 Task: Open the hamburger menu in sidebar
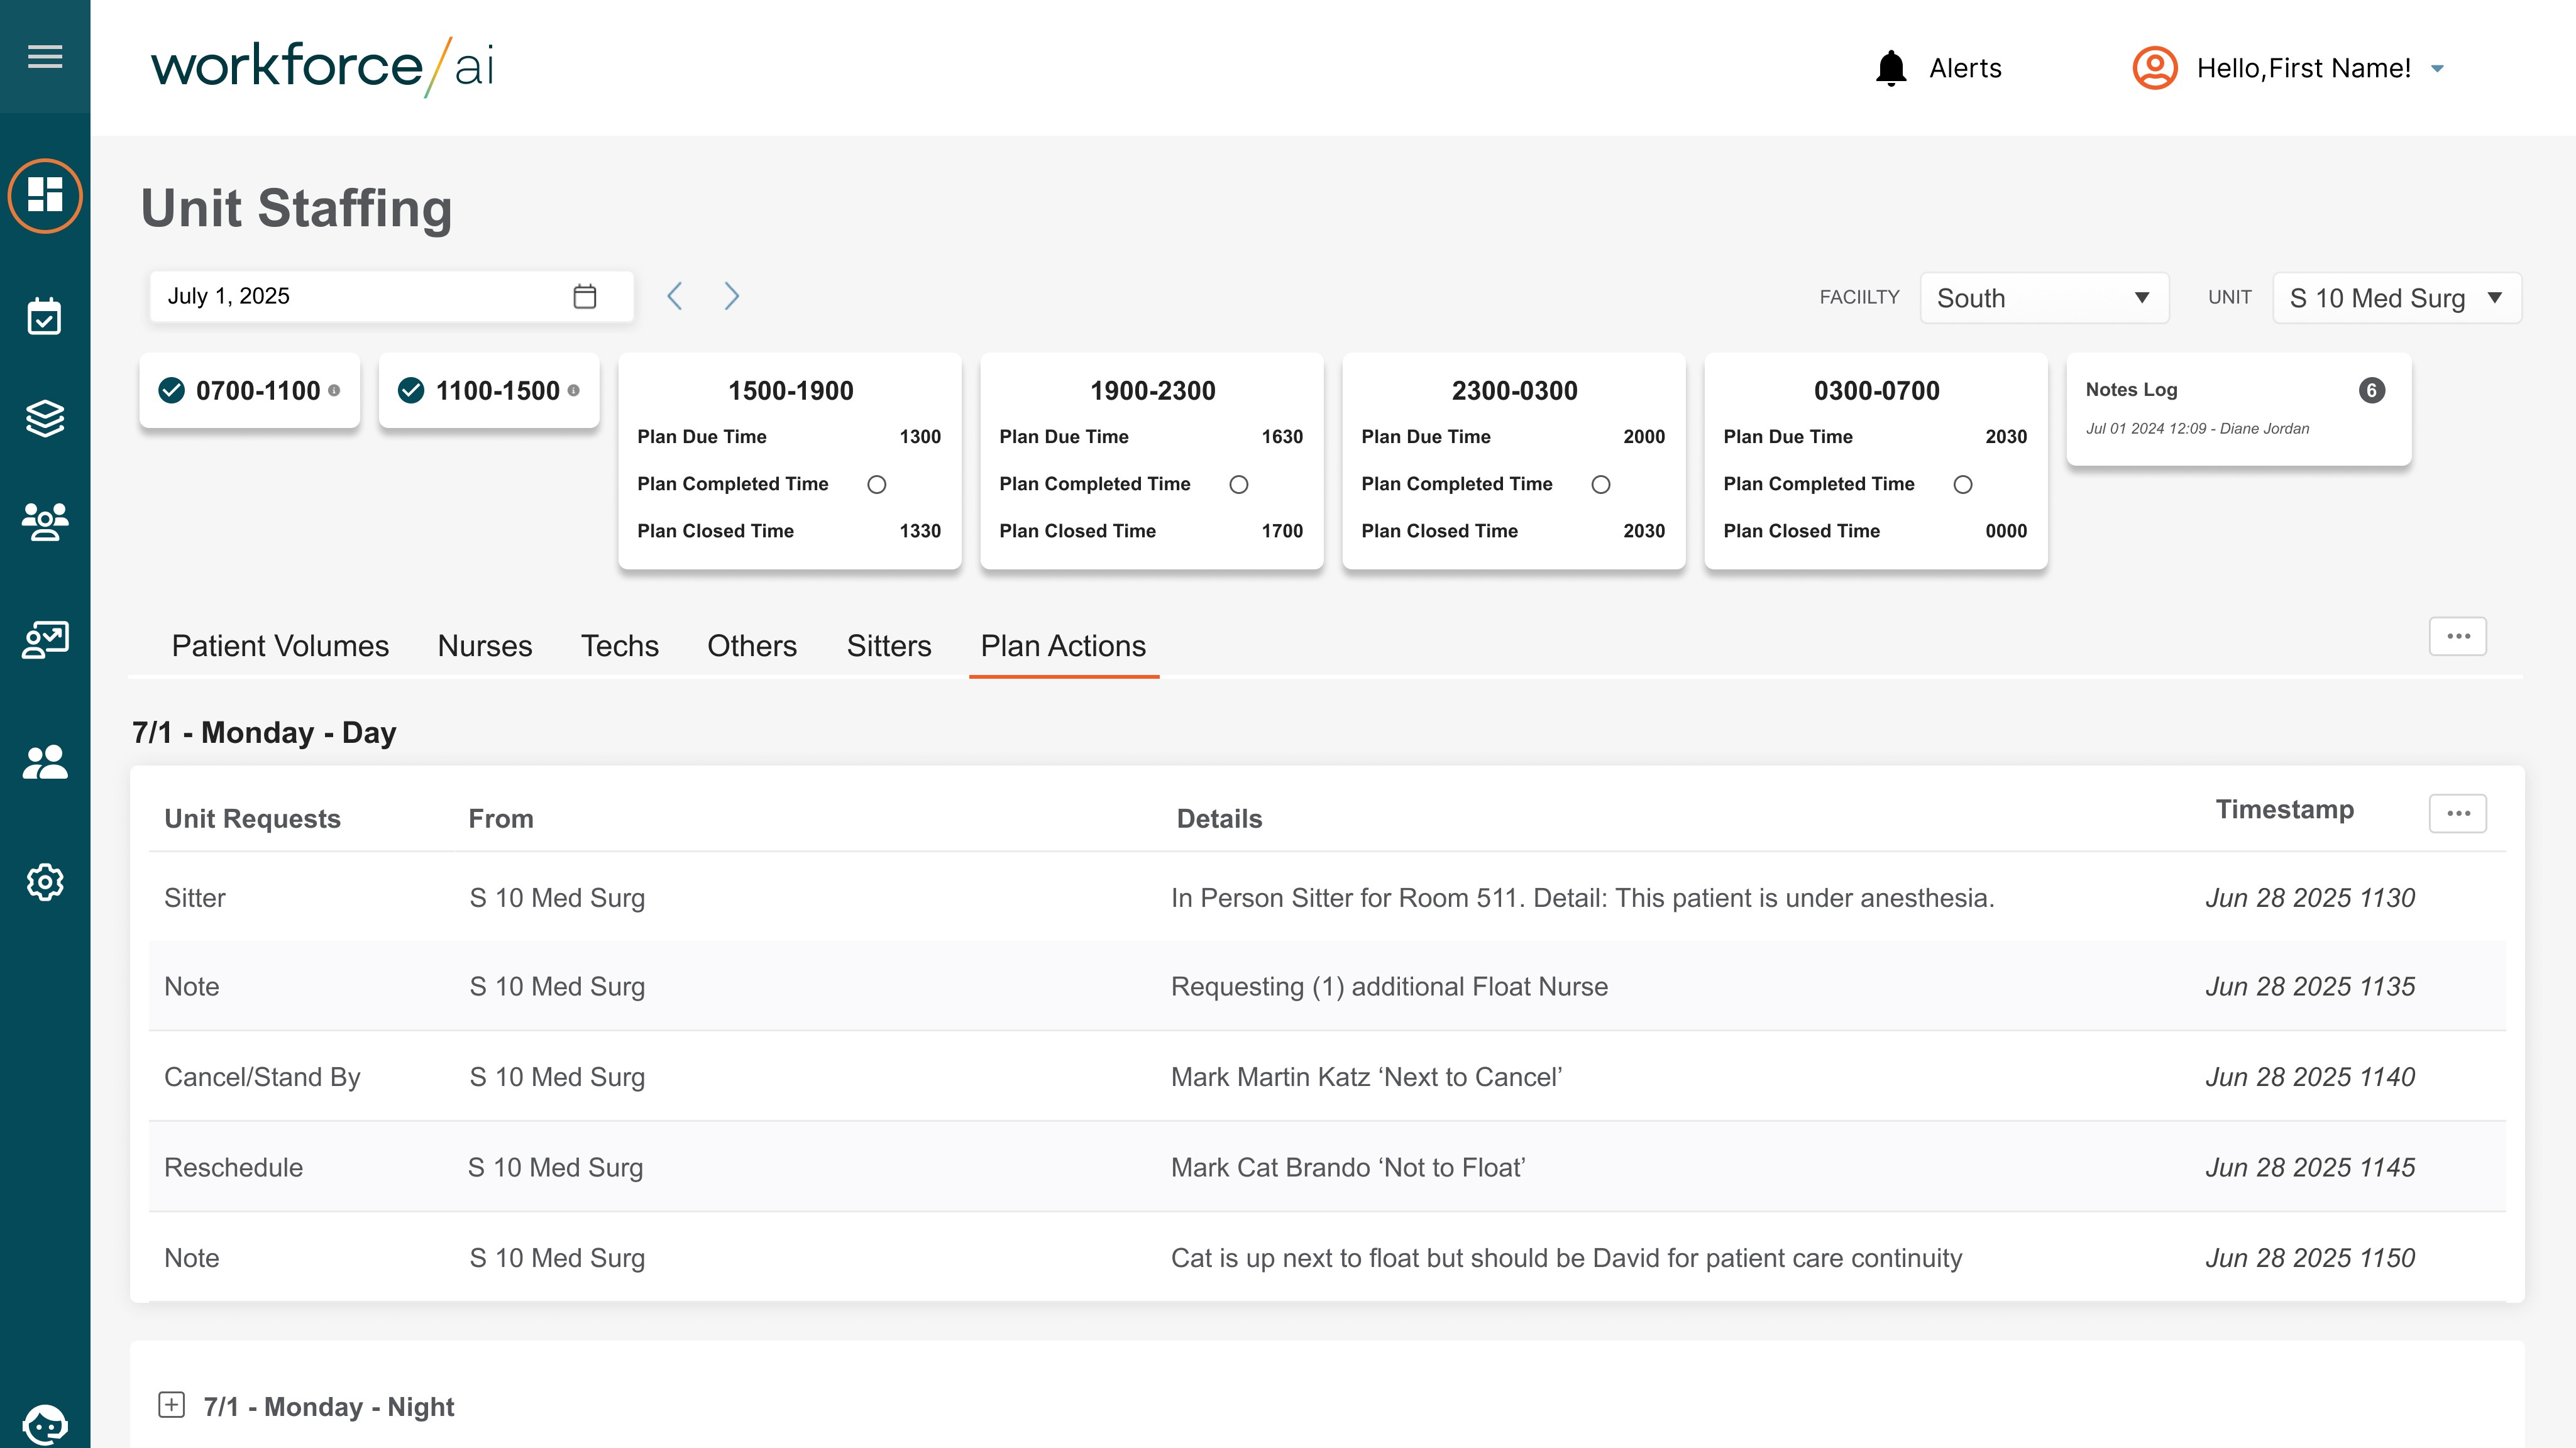pos(45,57)
